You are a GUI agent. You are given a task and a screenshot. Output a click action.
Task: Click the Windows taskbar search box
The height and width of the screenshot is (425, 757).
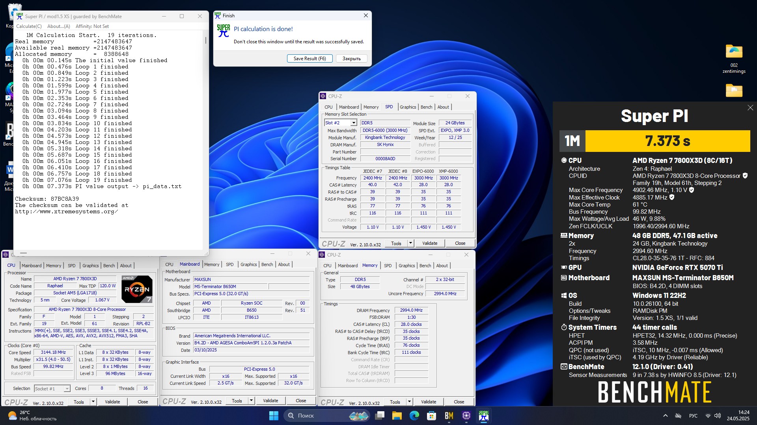coord(326,416)
